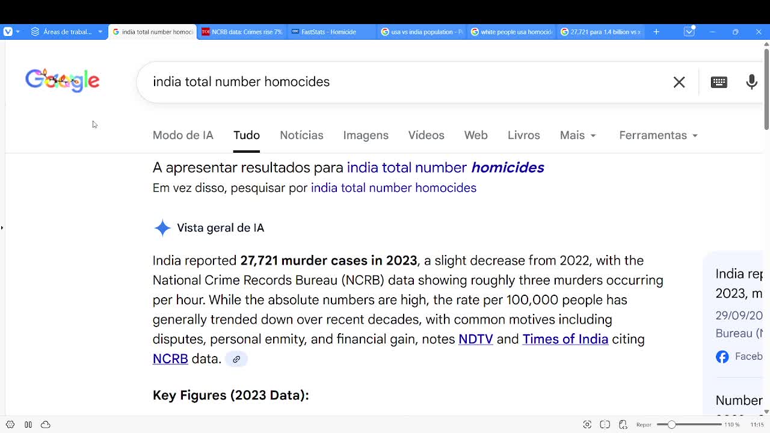This screenshot has height=433, width=770.
Task: Switch to usa vs india population tab
Action: [x=421, y=32]
